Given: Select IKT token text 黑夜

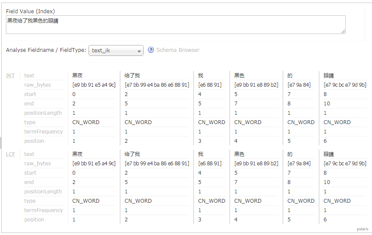Looking at the screenshot, I should (77, 76).
